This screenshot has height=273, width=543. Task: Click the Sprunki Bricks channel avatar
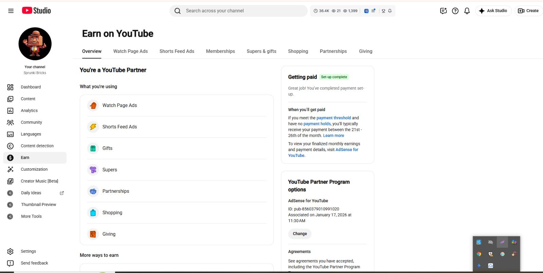35,44
